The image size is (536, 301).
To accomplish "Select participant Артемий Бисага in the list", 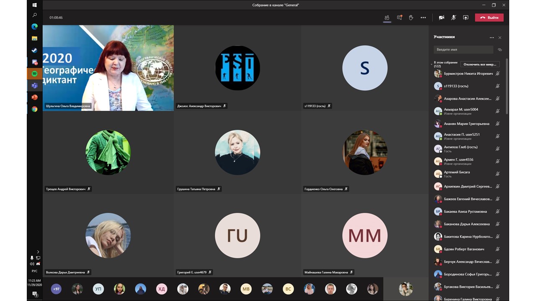I will pos(457,172).
